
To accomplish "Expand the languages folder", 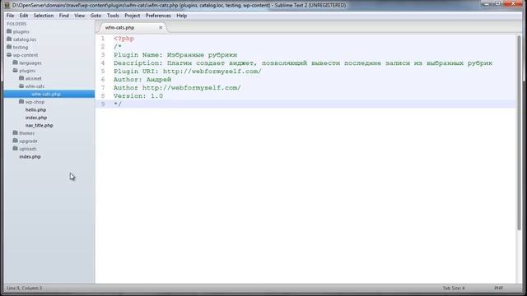I will pos(30,62).
